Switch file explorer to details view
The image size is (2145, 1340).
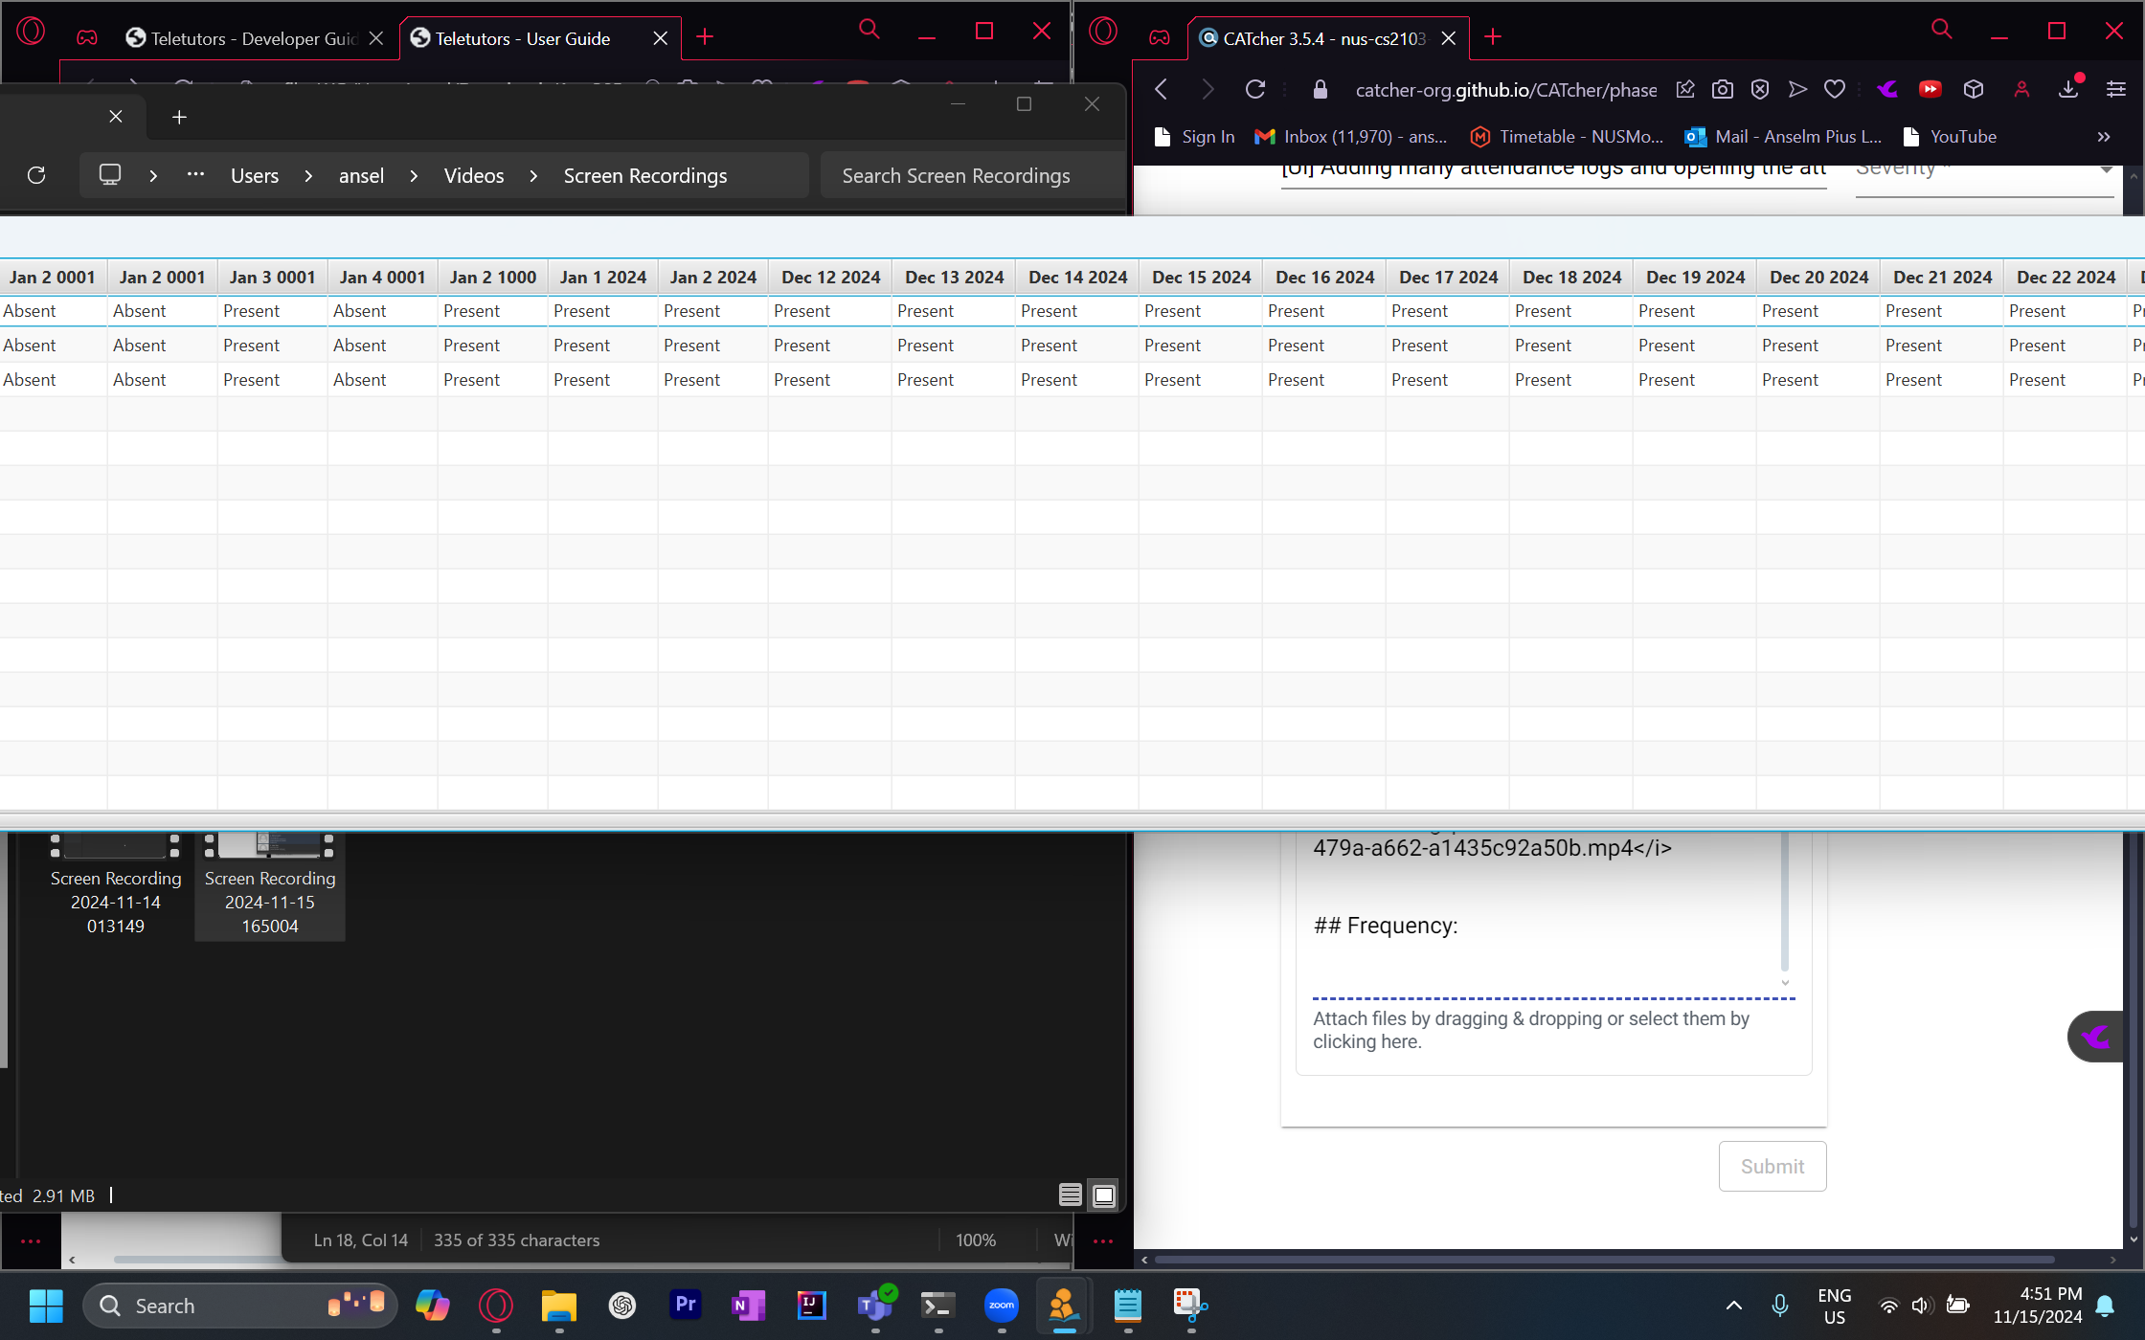coord(1070,1195)
